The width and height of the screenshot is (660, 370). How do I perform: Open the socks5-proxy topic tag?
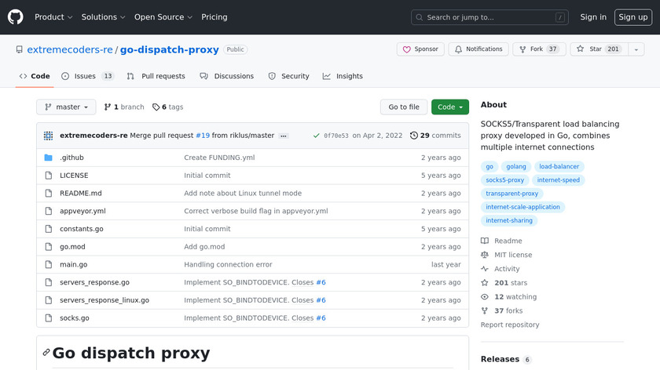click(504, 180)
